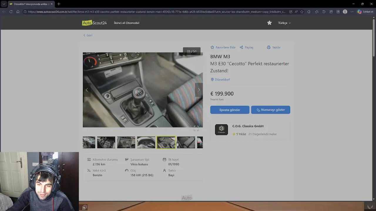Image resolution: width=376 pixels, height=211 pixels.
Task: Reload the page
Action: point(11,12)
